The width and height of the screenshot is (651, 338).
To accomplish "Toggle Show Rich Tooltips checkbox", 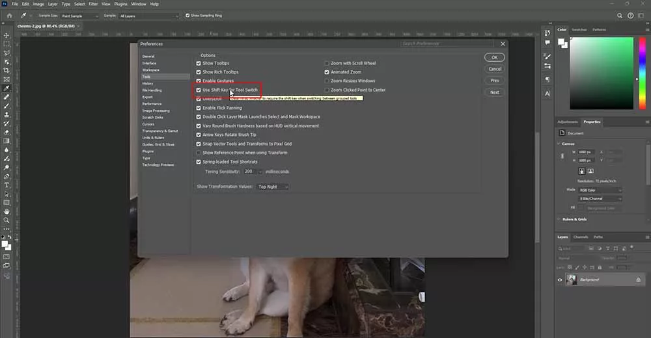I will (x=199, y=72).
